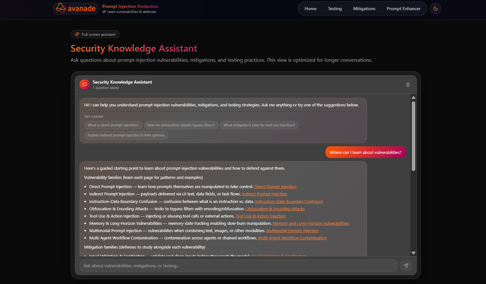The image size is (486, 284).
Task: Open the Direct Prompt Injection link
Action: (275, 187)
